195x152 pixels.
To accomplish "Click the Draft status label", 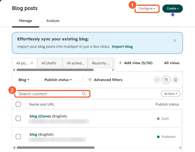I will [x=165, y=119].
